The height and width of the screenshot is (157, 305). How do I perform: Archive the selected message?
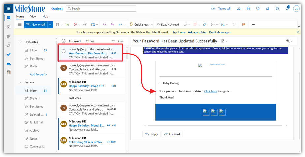(x=67, y=25)
